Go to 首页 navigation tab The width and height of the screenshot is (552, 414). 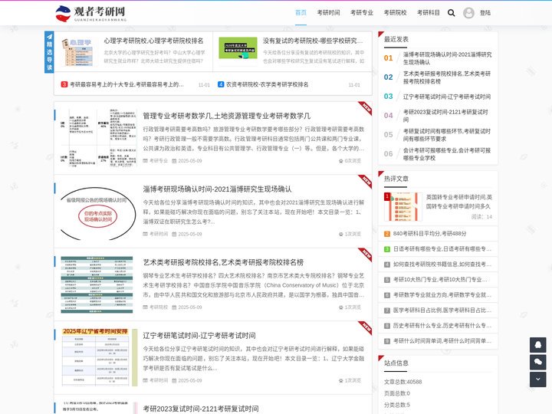pyautogui.click(x=301, y=13)
